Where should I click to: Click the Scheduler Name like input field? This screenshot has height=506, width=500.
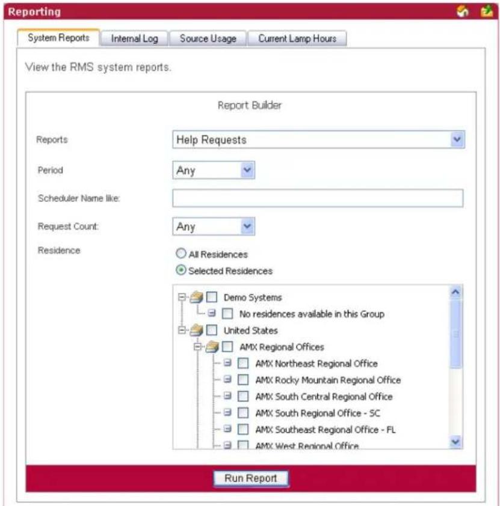click(x=318, y=198)
